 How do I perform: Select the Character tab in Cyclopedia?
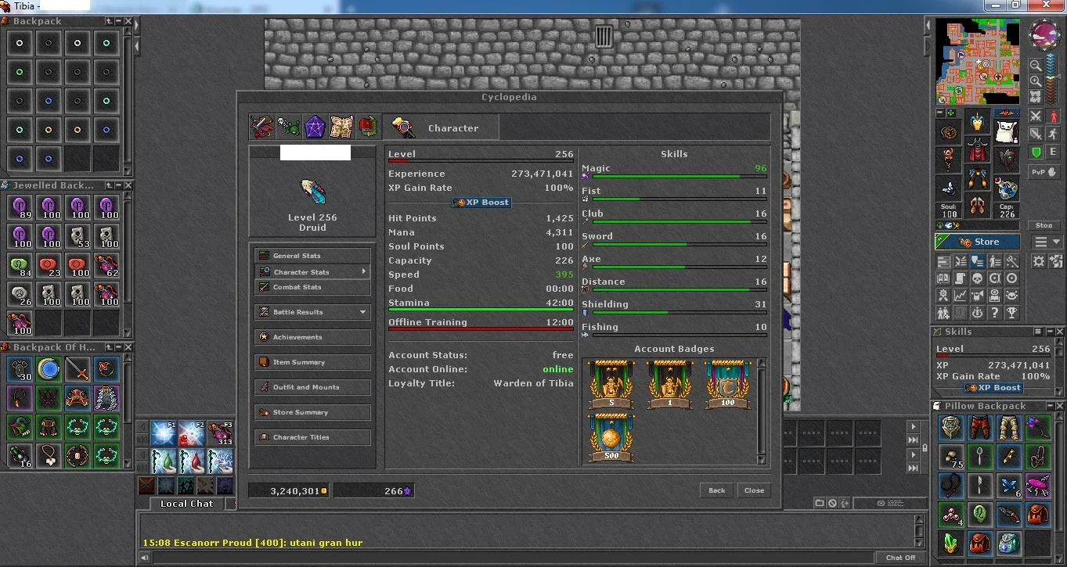pyautogui.click(x=441, y=127)
